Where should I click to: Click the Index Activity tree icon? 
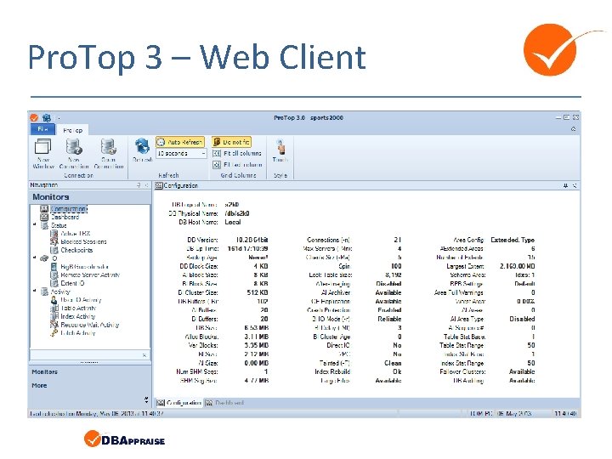54,316
